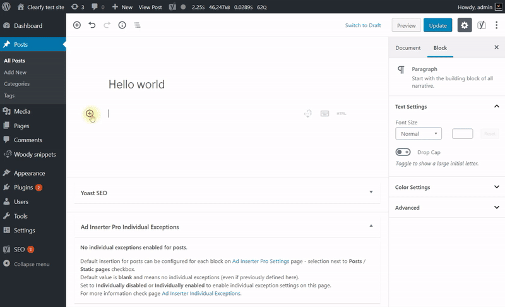Expand the Color Settings panel
The height and width of the screenshot is (307, 505).
pyautogui.click(x=446, y=188)
